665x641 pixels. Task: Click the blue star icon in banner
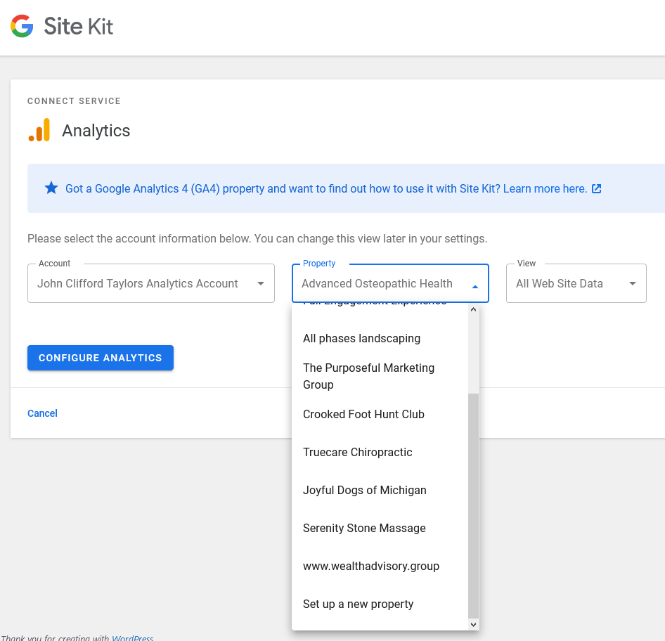click(51, 188)
